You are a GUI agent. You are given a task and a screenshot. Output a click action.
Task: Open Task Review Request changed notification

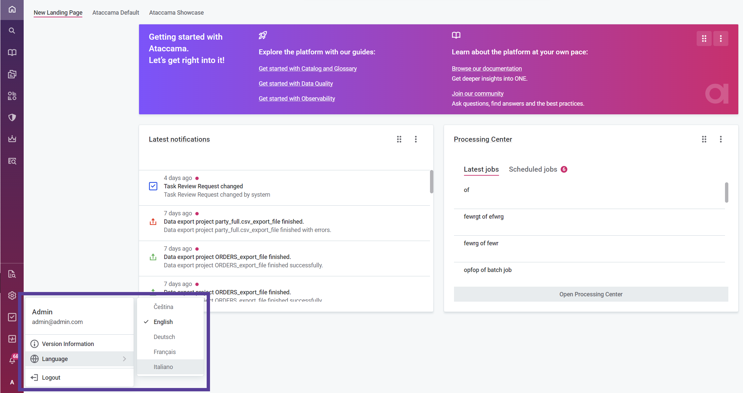[284, 188]
